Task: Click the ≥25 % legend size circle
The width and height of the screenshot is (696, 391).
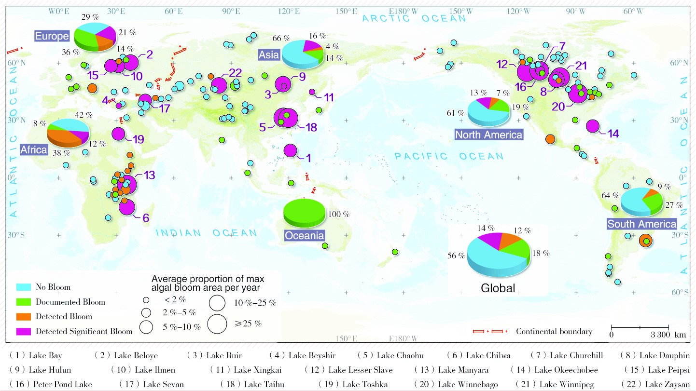Action: pos(218,323)
